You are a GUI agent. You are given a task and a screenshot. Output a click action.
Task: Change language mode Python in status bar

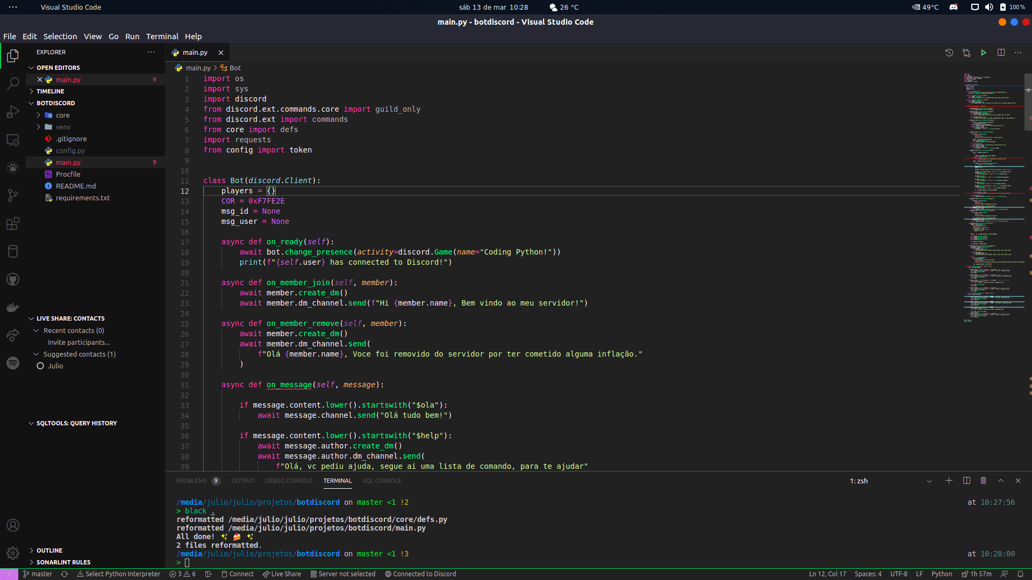(x=941, y=574)
